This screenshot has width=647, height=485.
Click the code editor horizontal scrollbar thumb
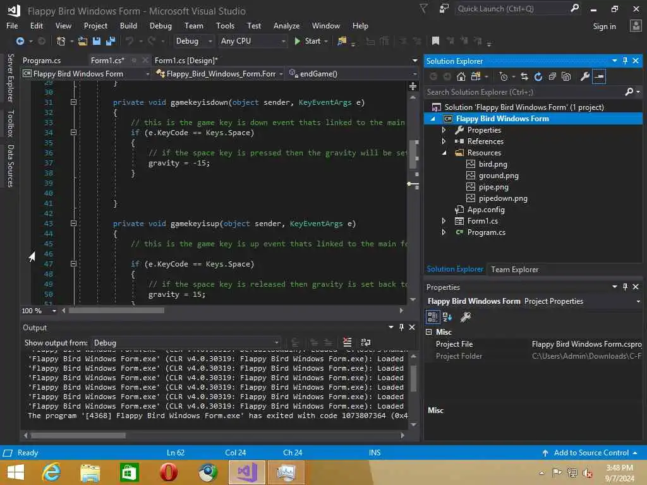116,311
